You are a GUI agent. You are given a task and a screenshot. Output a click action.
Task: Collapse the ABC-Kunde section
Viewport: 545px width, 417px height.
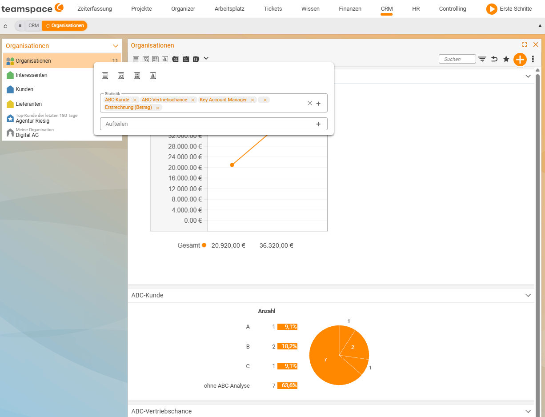[x=528, y=295]
